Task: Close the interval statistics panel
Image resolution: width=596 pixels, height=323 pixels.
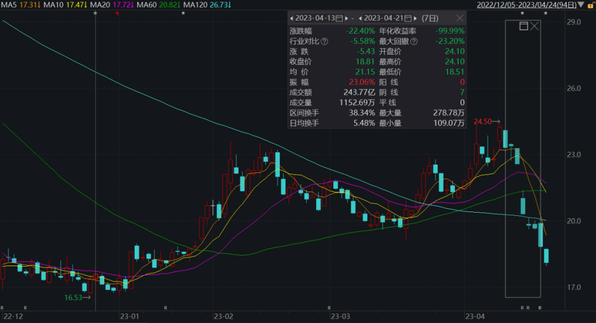Action: click(460, 18)
